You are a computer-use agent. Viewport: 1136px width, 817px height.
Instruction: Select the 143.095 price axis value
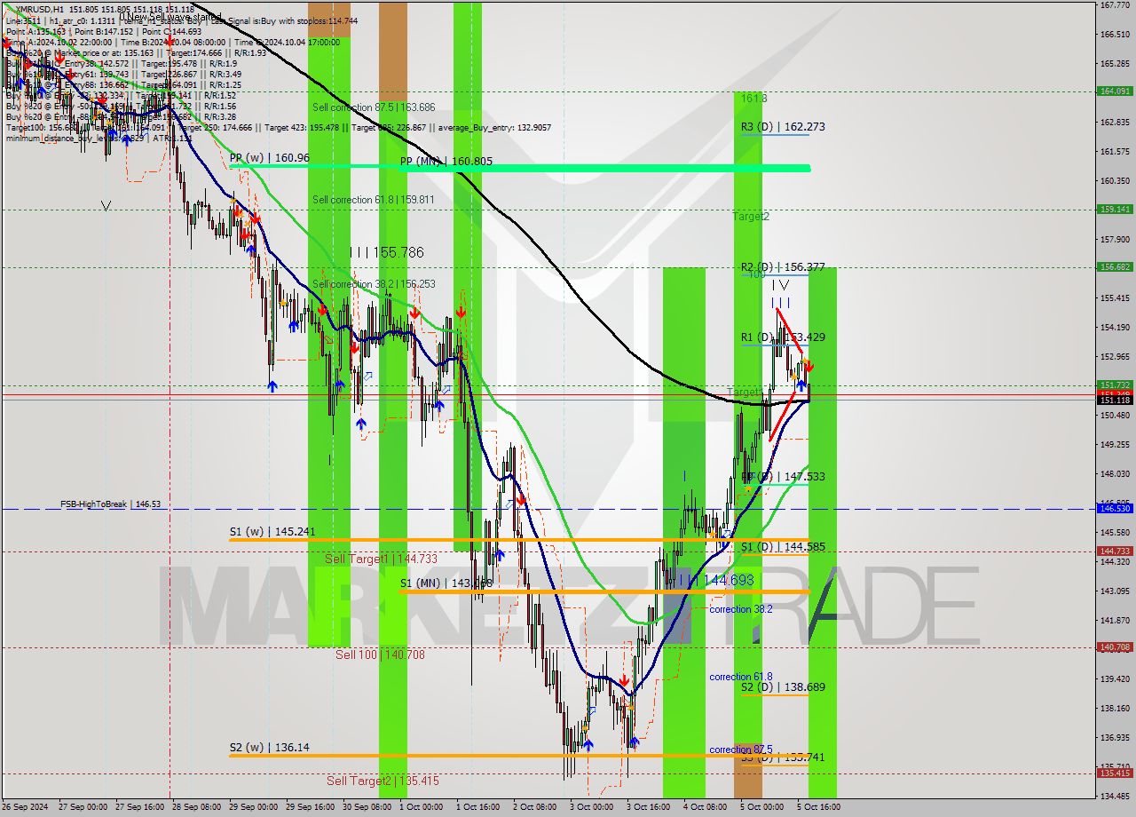1115,591
